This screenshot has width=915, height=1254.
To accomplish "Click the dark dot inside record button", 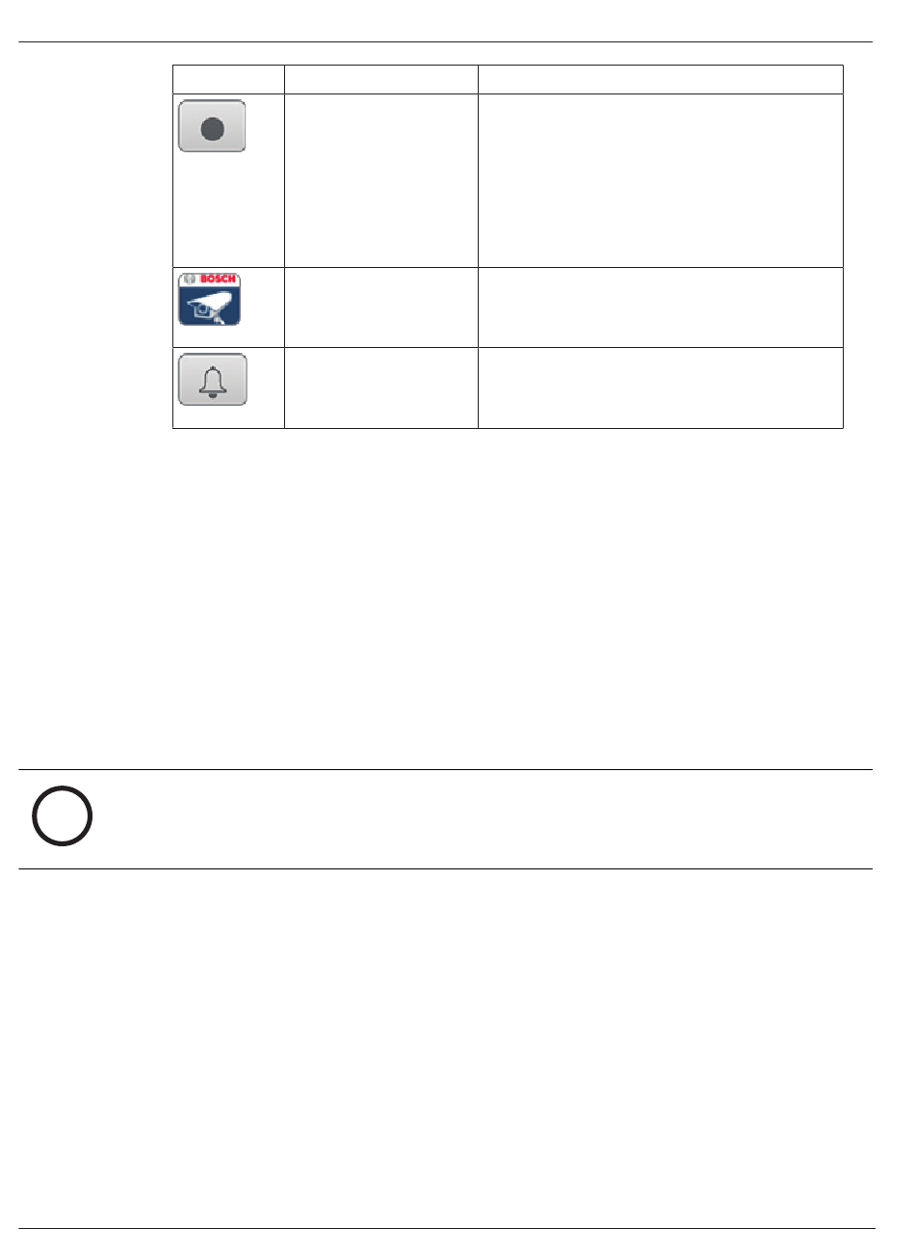I will [x=212, y=127].
